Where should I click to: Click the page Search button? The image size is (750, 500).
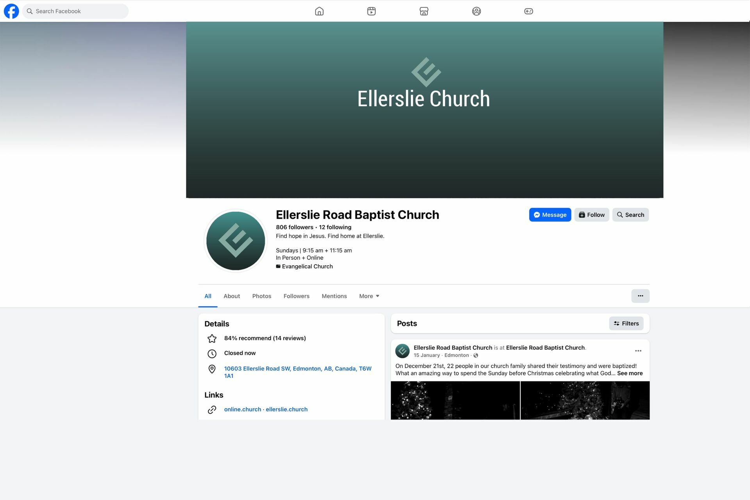click(630, 215)
